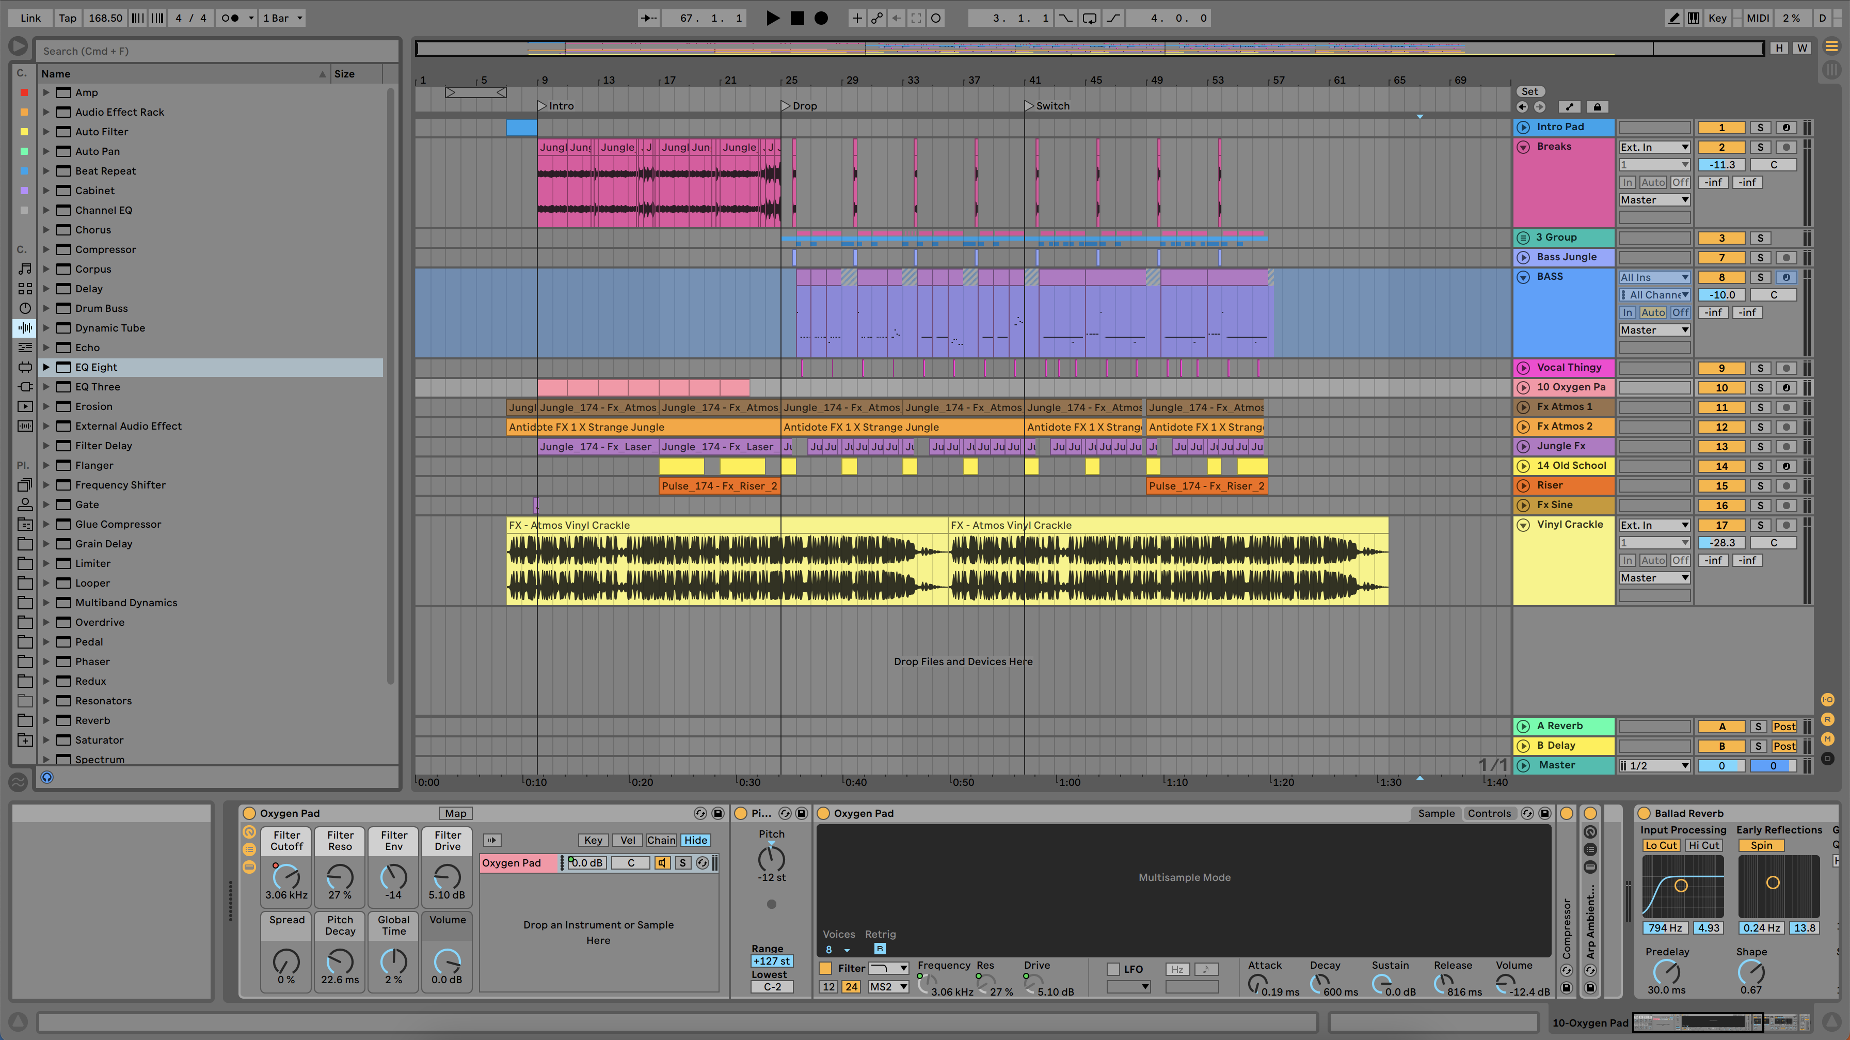Solo the Breaks track
The width and height of the screenshot is (1850, 1040).
coord(1761,147)
